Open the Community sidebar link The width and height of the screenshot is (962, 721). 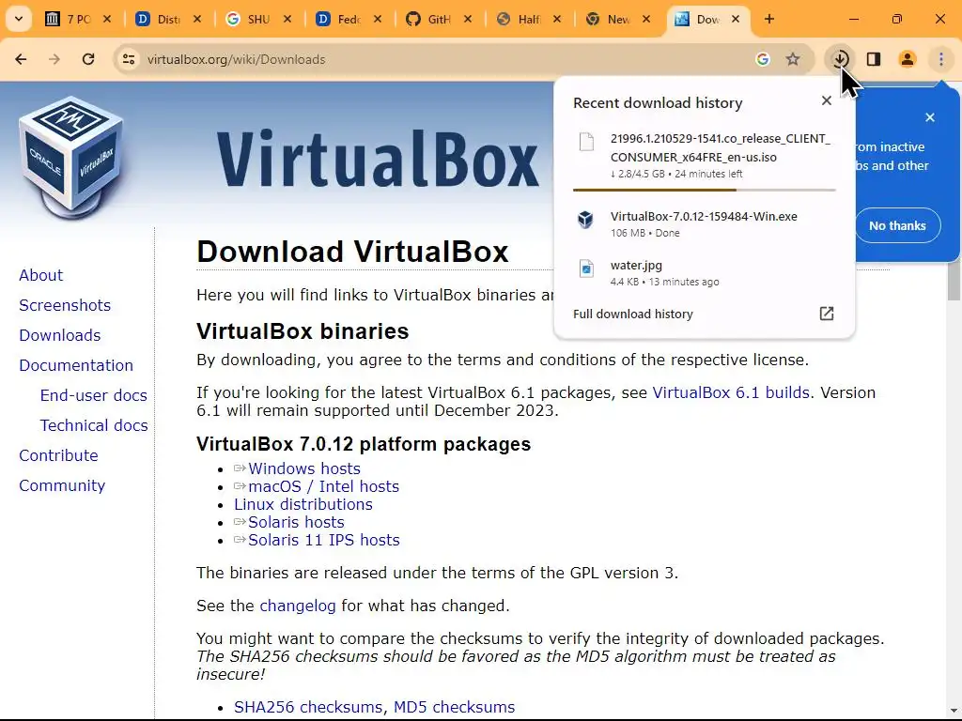(62, 485)
